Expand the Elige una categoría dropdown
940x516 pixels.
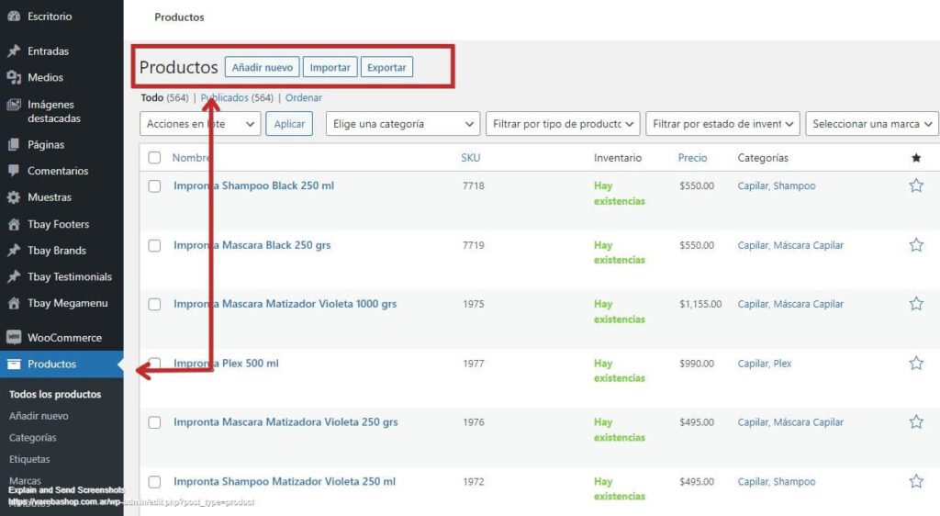pyautogui.click(x=403, y=124)
